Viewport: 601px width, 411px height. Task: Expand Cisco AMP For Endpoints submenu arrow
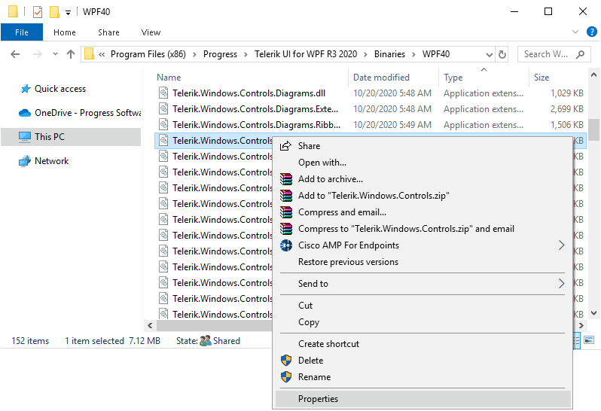[x=562, y=245]
